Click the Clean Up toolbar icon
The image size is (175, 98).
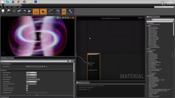(29, 11)
